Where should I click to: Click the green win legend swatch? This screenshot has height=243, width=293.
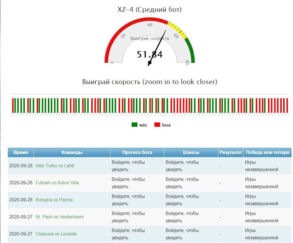[134, 125]
